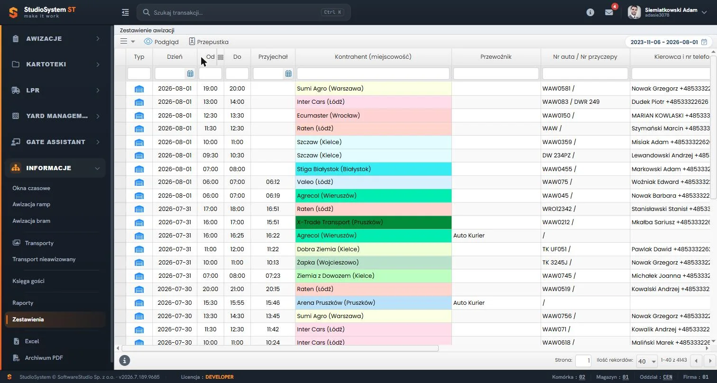Expand the KARTOTEKI menu section
The width and height of the screenshot is (717, 383).
tap(55, 64)
